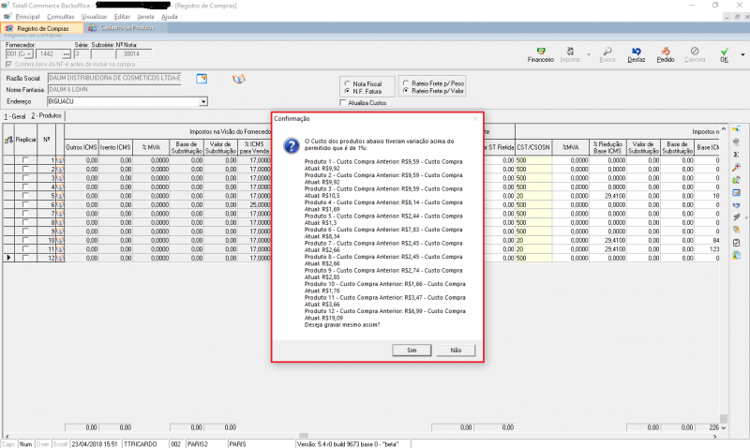Click the Desfaz undo icon
Viewport: 750px width, 448px height.
point(637,54)
